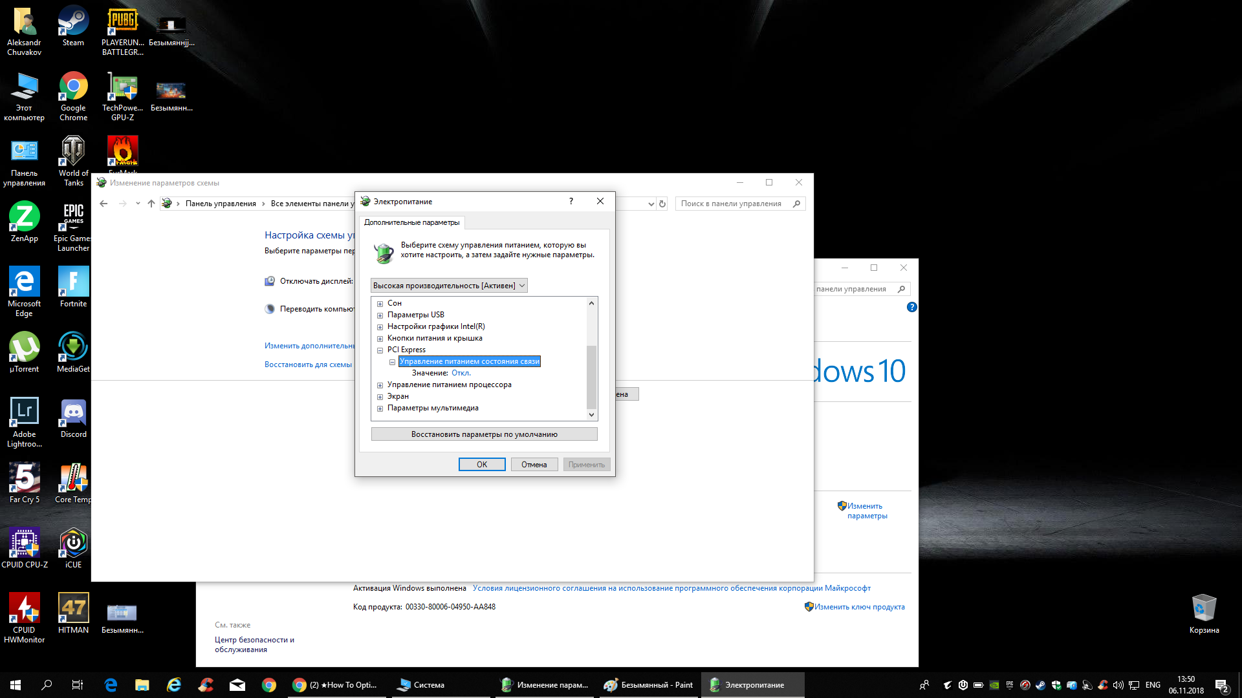The image size is (1242, 698).
Task: Expand Управление питанием процессора node
Action: [x=380, y=385]
